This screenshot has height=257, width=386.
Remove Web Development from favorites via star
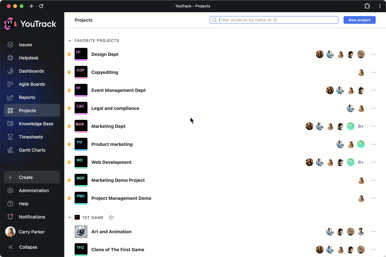pyautogui.click(x=69, y=162)
